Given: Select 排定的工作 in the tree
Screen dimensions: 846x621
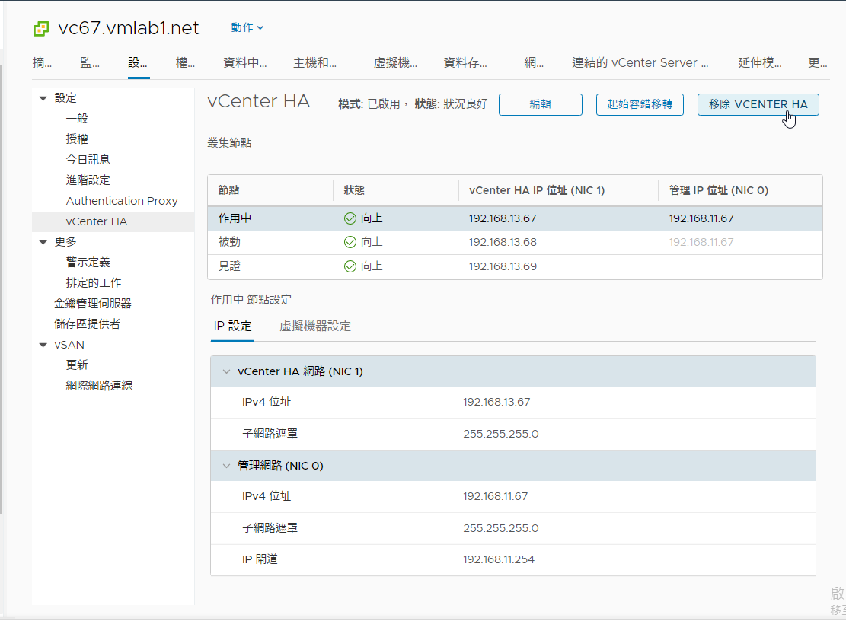Looking at the screenshot, I should [94, 283].
